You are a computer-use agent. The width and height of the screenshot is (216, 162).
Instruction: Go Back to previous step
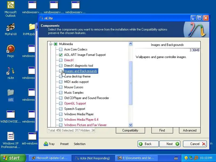pyautogui.click(x=148, y=144)
